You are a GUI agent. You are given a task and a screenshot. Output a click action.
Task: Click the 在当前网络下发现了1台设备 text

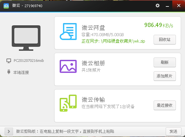(108, 106)
